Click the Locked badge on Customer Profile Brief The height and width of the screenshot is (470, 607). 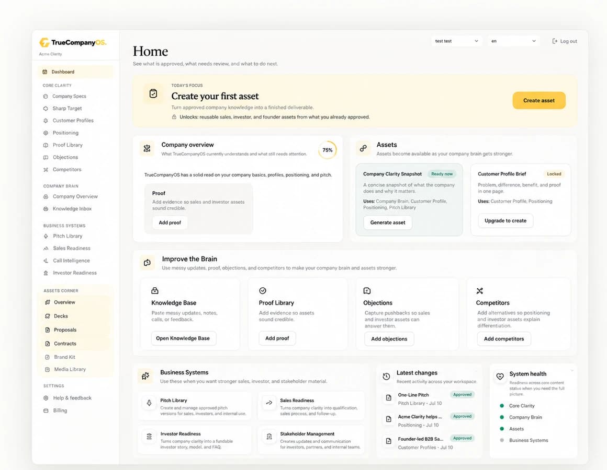(554, 174)
